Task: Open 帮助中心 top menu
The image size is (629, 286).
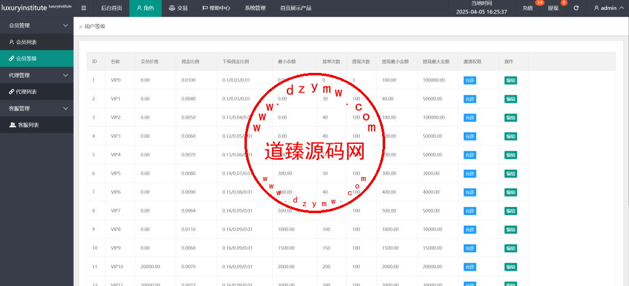Action: pyautogui.click(x=216, y=8)
